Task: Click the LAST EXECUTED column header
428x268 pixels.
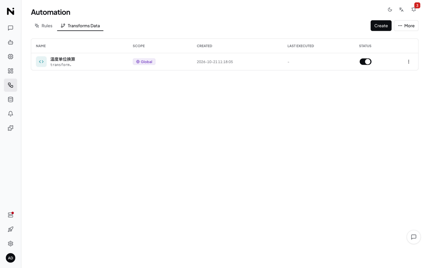Action: [x=301, y=46]
